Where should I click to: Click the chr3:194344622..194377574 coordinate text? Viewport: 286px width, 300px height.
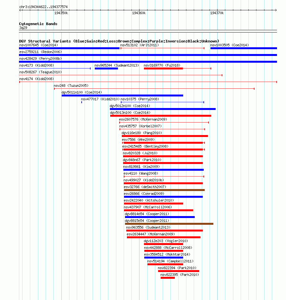coord(43,7)
